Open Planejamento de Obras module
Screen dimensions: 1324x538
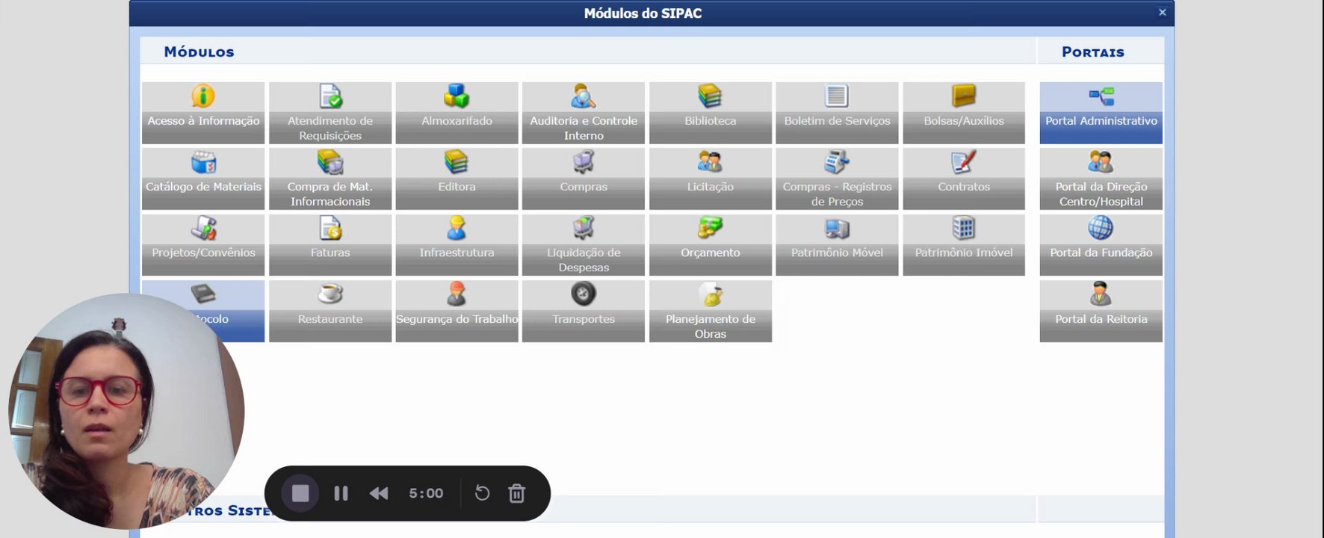pyautogui.click(x=711, y=311)
